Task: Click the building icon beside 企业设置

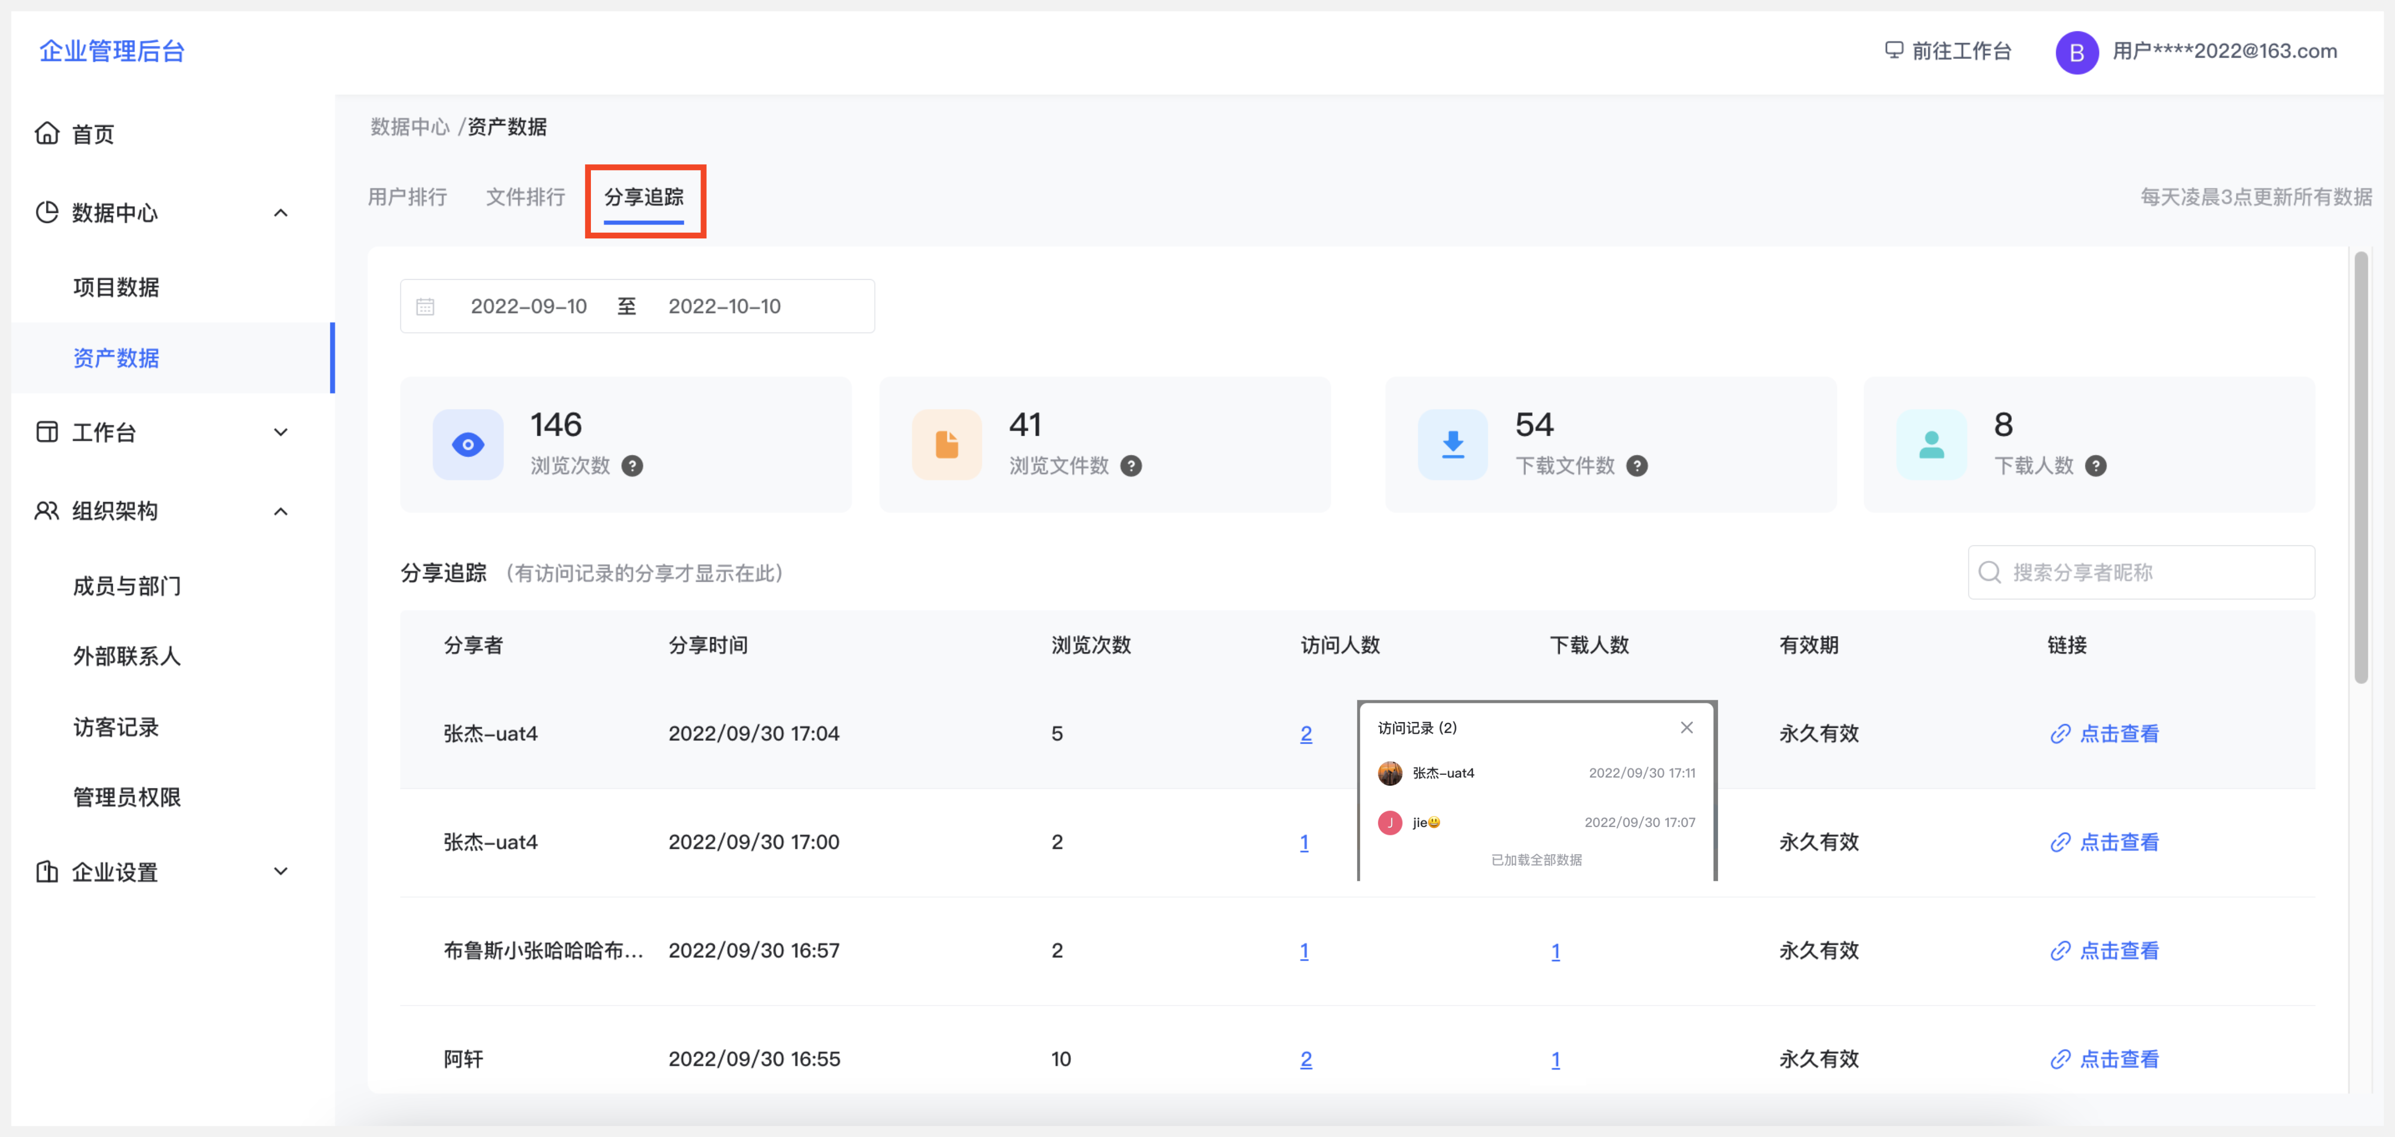Action: pos(48,872)
